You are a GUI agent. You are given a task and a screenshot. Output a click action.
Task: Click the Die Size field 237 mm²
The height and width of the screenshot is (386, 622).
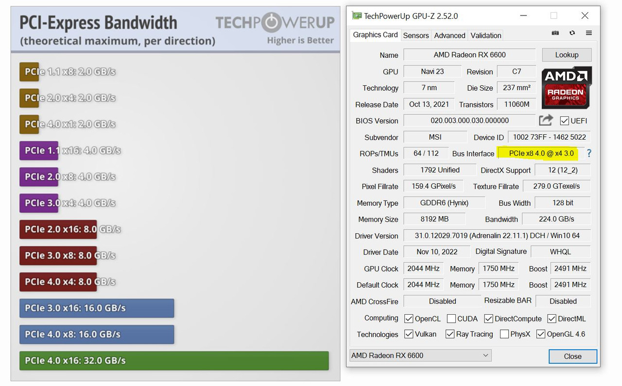point(517,88)
